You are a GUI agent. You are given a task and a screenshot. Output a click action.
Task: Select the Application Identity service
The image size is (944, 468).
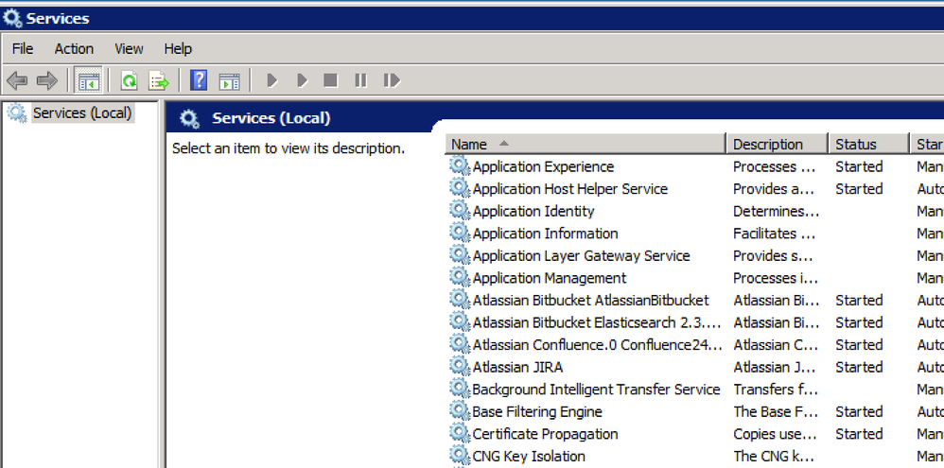[533, 211]
